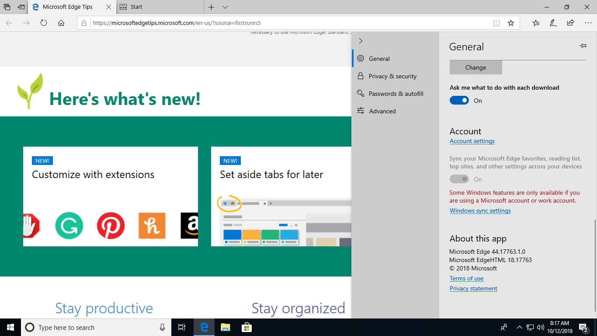Screen dimensions: 597x336
Task: Share this page icon
Action: pyautogui.click(x=570, y=23)
